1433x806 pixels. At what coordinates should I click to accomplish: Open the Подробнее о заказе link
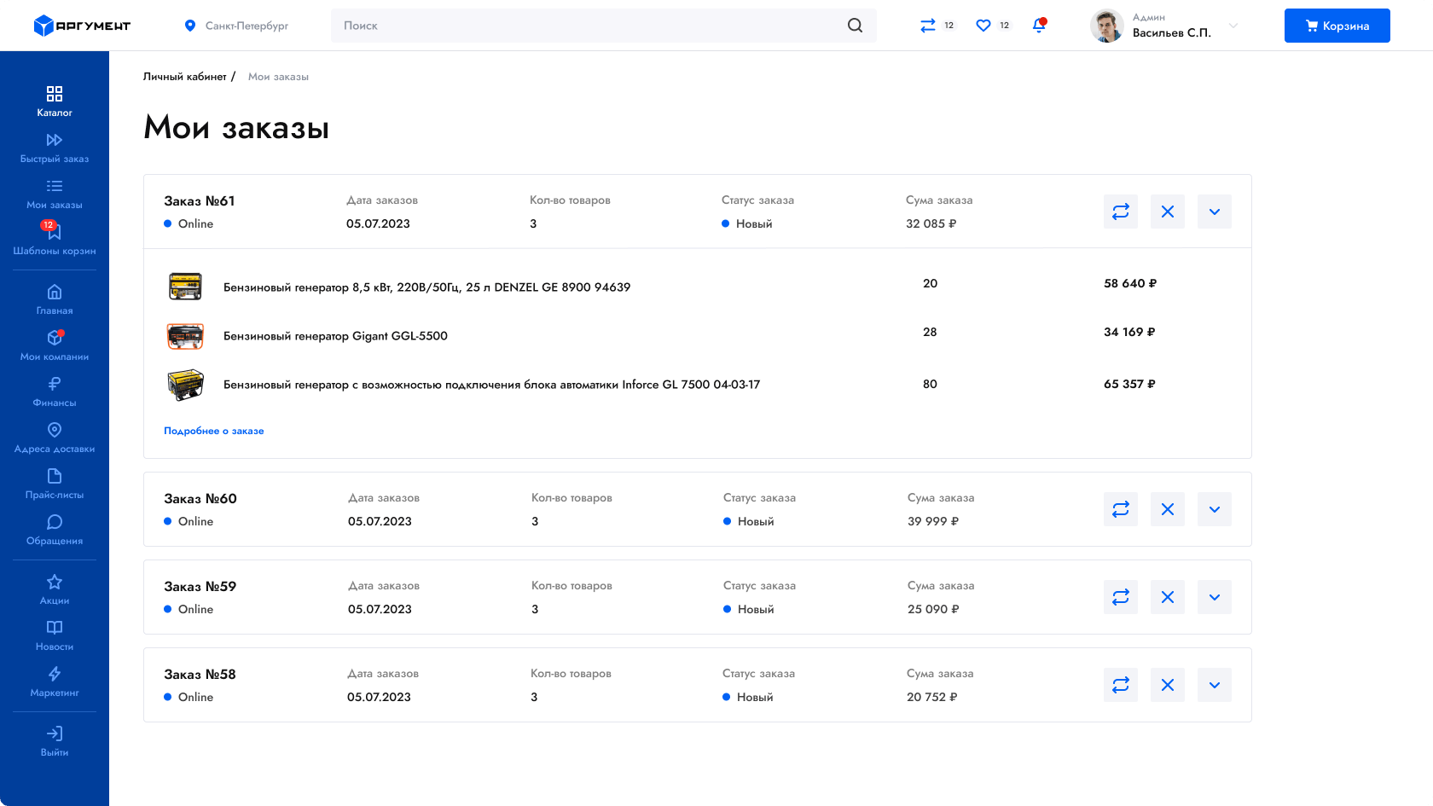point(214,431)
